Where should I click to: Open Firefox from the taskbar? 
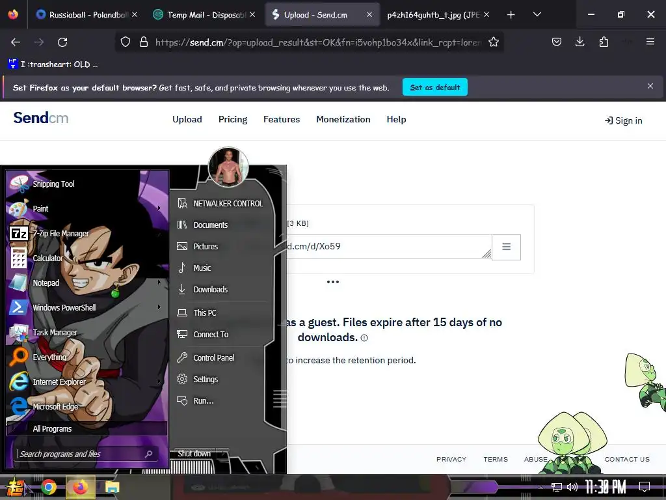(80, 487)
